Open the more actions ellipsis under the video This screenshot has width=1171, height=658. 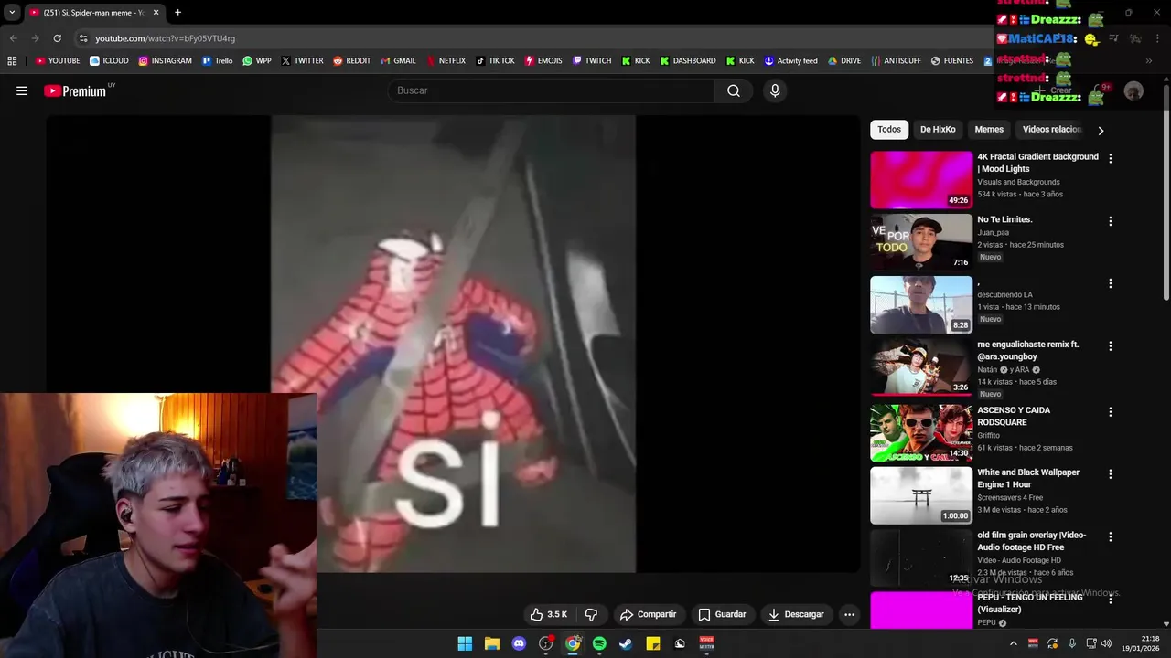[849, 614]
